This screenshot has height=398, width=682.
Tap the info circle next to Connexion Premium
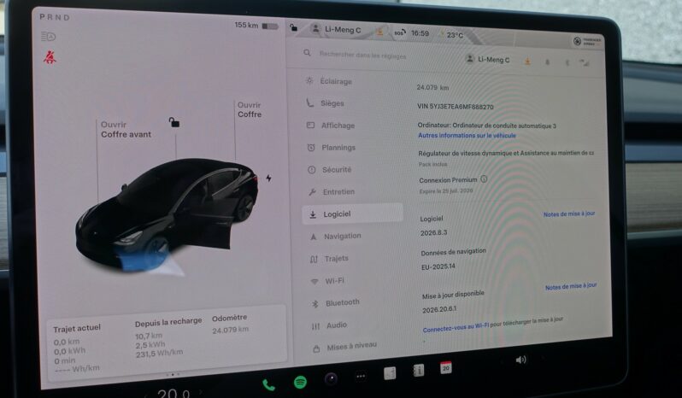click(484, 179)
